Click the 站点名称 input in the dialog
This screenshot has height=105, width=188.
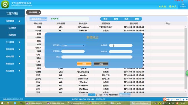click(x=121, y=46)
